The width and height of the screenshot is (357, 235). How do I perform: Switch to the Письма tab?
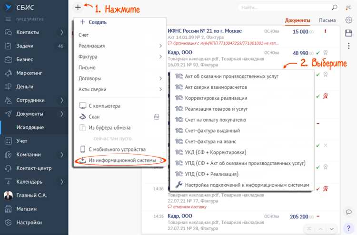pyautogui.click(x=327, y=20)
